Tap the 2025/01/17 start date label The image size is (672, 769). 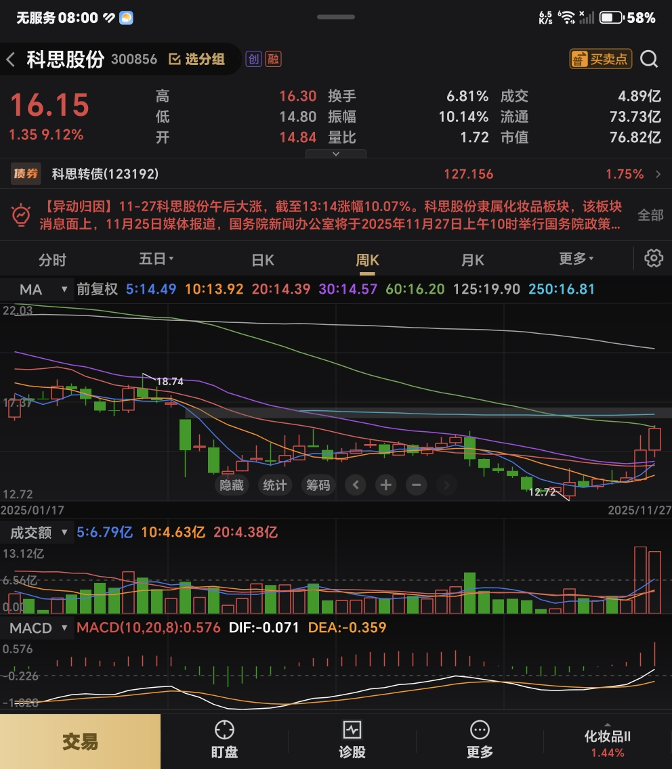(x=33, y=510)
